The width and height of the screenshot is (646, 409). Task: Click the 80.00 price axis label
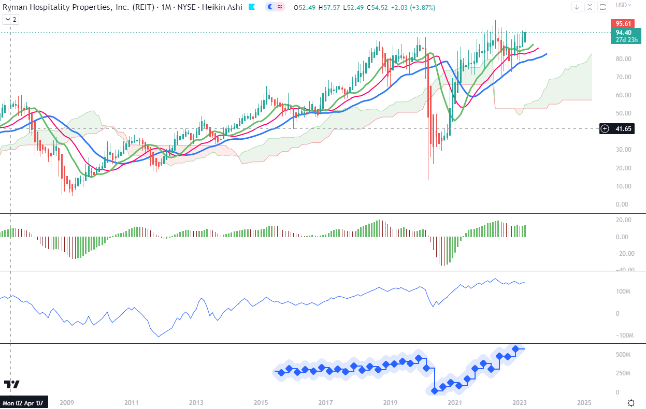pos(623,59)
